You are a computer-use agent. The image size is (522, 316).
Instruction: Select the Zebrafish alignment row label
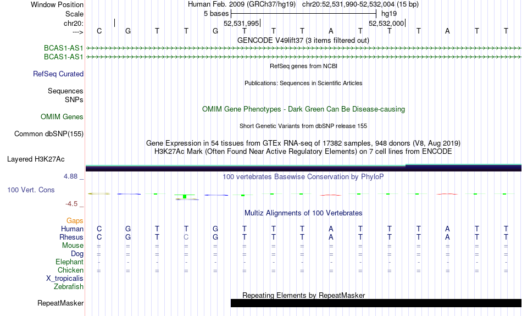(x=69, y=286)
